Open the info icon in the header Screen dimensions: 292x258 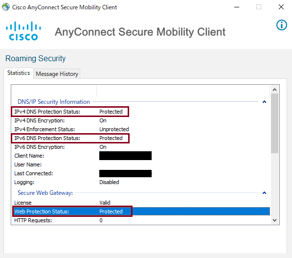pos(282,25)
